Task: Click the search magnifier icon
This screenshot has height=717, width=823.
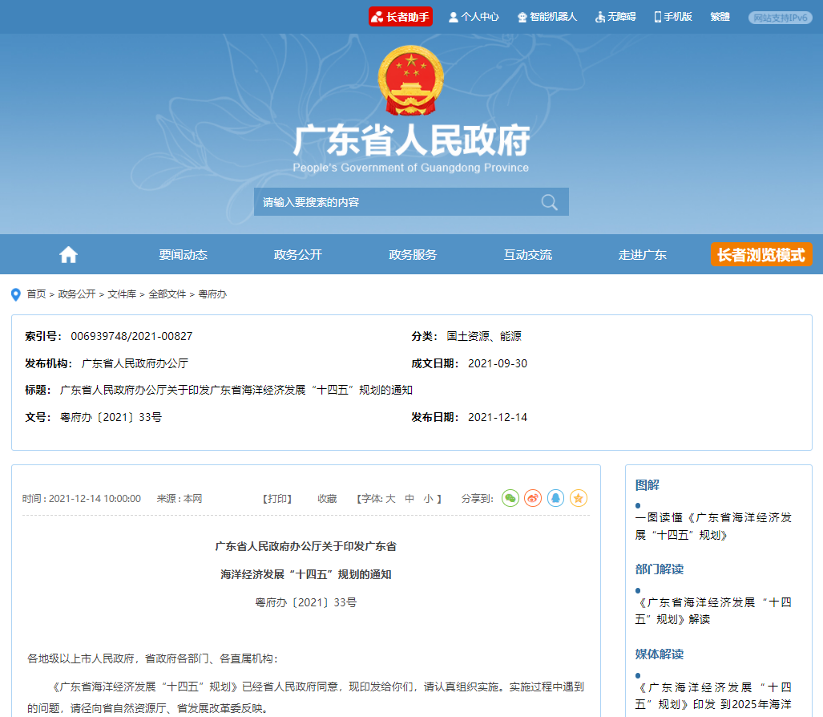Action: 549,202
